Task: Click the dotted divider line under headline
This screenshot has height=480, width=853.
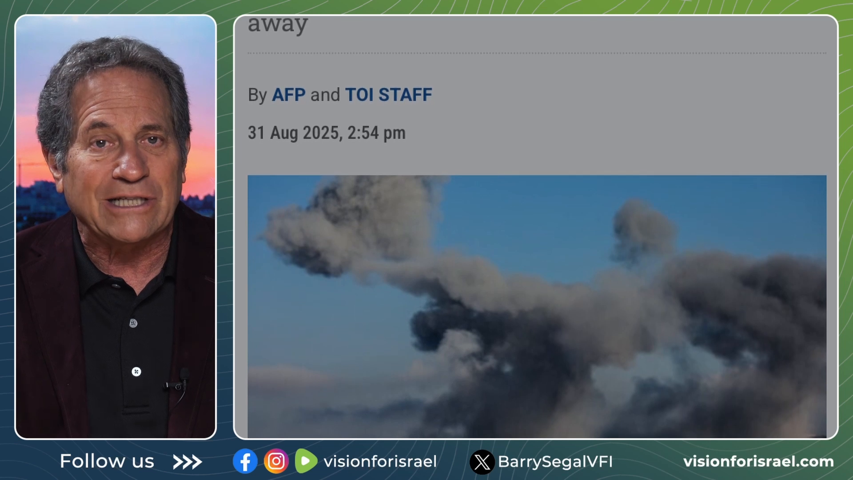Action: (537, 53)
